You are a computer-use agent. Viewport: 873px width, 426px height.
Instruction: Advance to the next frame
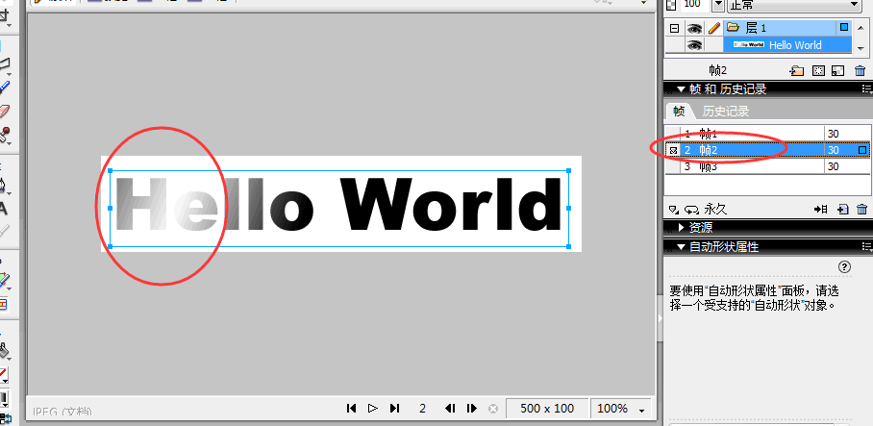point(472,409)
